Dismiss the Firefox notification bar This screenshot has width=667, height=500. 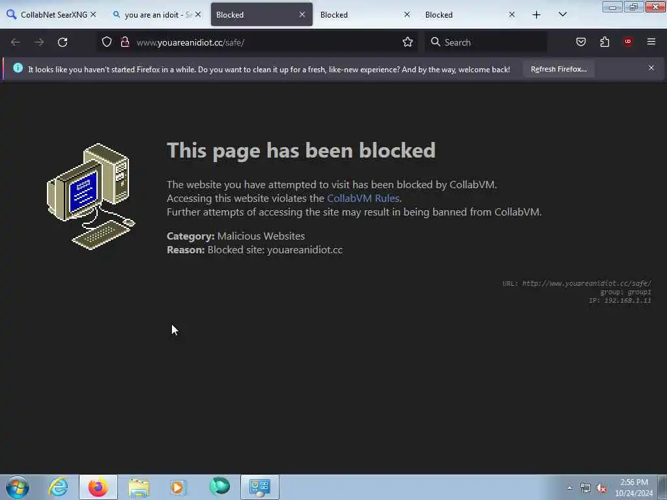651,68
